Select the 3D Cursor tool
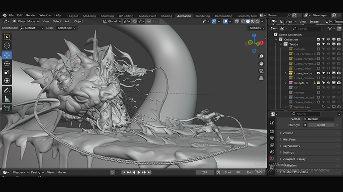Viewport: 343px width, 192px height. point(7,46)
